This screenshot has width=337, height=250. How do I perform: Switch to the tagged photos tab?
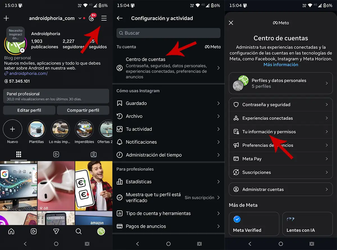pyautogui.click(x=94, y=154)
